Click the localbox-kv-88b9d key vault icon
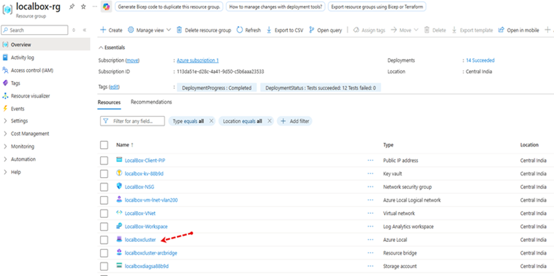The image size is (554, 276). tap(119, 173)
